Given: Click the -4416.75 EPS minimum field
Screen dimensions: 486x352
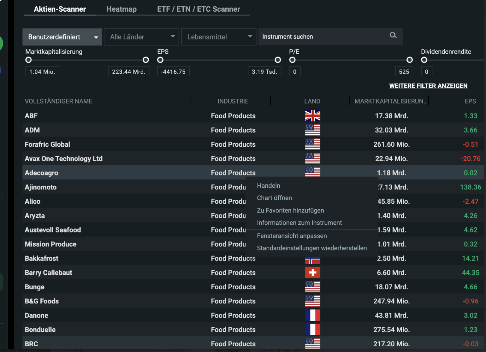Looking at the screenshot, I should click(x=173, y=72).
